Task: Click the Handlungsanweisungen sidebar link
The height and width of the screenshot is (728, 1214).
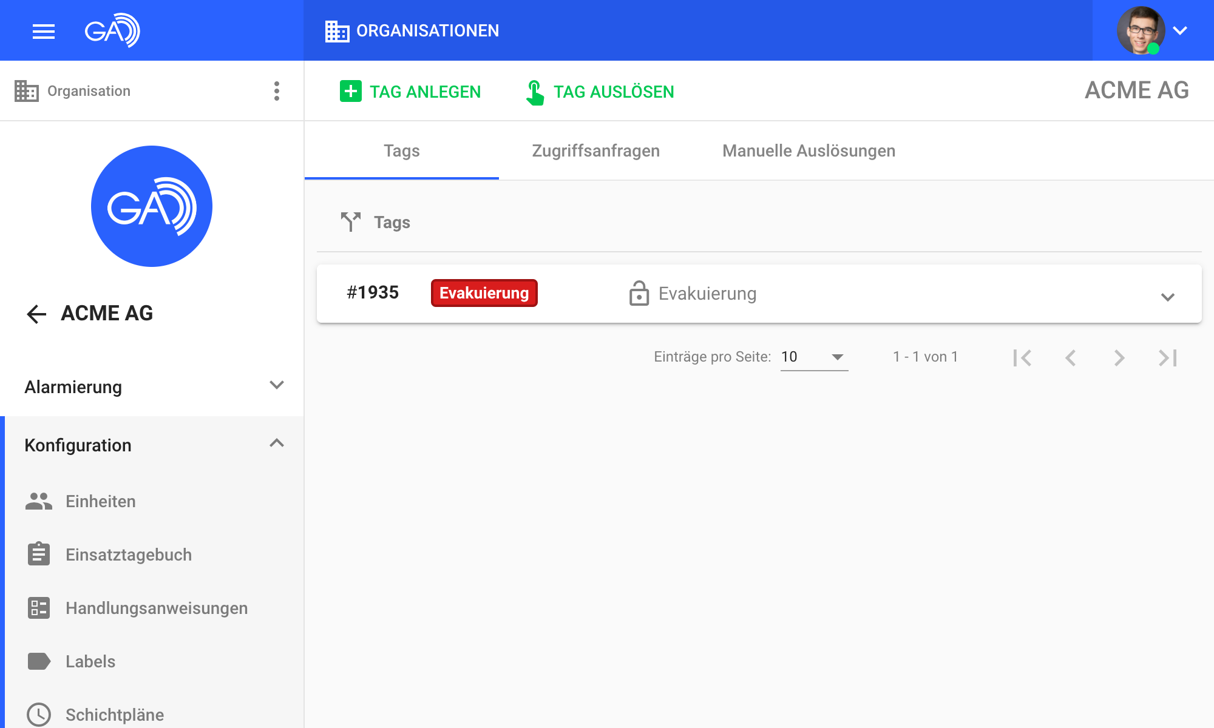Action: (156, 608)
